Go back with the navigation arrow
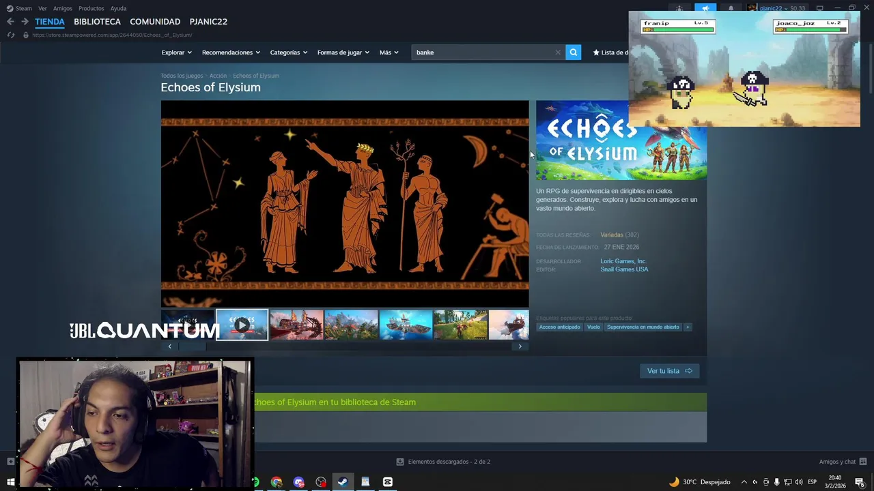874x491 pixels. [x=10, y=22]
